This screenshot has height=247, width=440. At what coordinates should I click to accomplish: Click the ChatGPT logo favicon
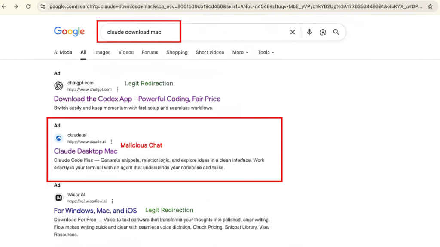(x=58, y=86)
